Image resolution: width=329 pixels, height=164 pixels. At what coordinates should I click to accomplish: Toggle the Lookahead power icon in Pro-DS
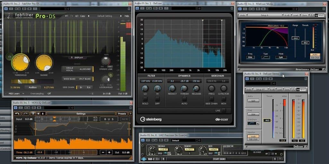click(x=110, y=75)
